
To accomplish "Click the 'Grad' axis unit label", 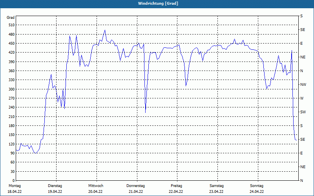I will point(11,18).
